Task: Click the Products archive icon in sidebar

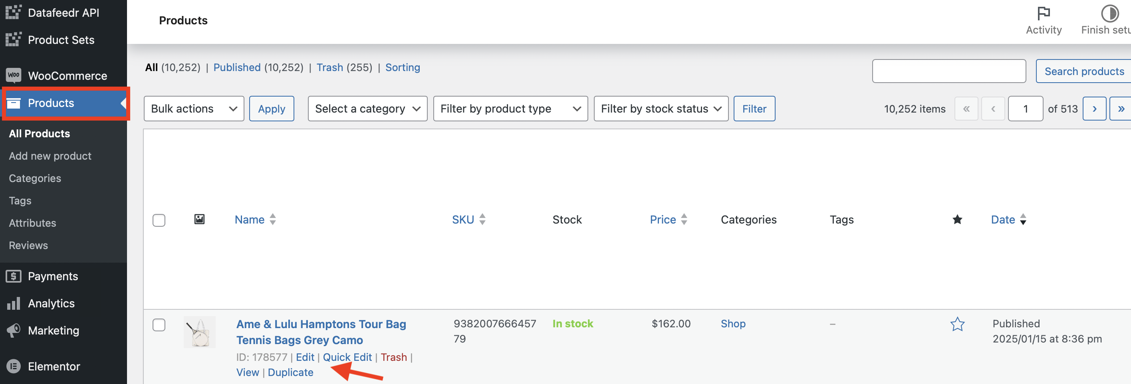Action: (14, 103)
